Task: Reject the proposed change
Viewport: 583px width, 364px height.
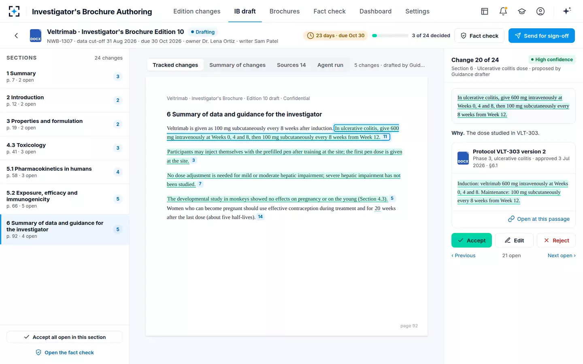Action: tap(556, 240)
